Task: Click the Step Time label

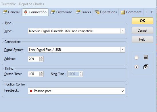Action: pyautogui.click(x=58, y=74)
